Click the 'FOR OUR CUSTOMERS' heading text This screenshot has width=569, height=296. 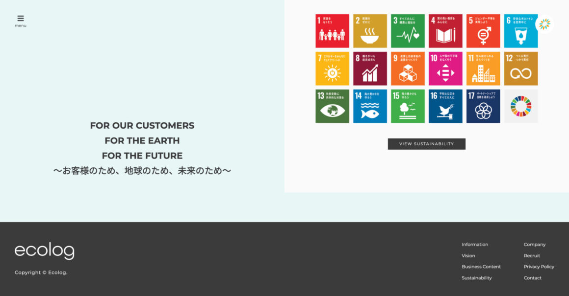[x=142, y=126]
